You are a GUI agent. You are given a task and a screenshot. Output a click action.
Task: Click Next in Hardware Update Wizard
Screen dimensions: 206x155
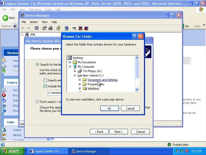click(x=118, y=132)
